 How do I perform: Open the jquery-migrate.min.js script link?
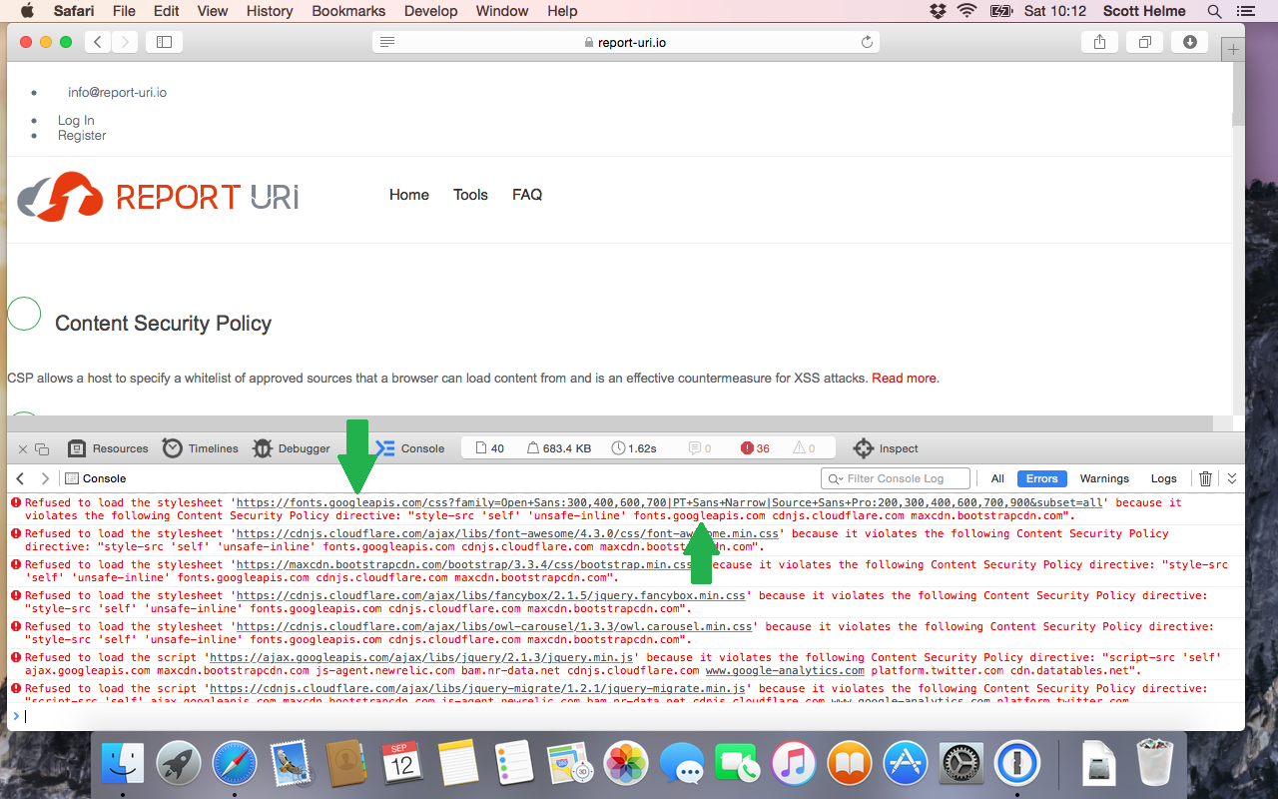click(477, 688)
